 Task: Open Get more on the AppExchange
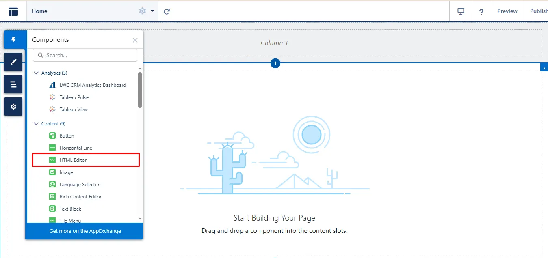tap(85, 231)
